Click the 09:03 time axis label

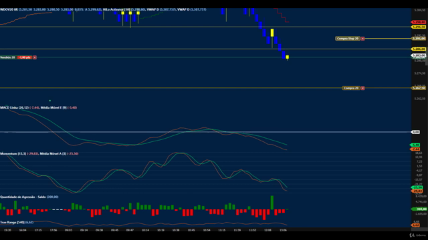(68, 230)
